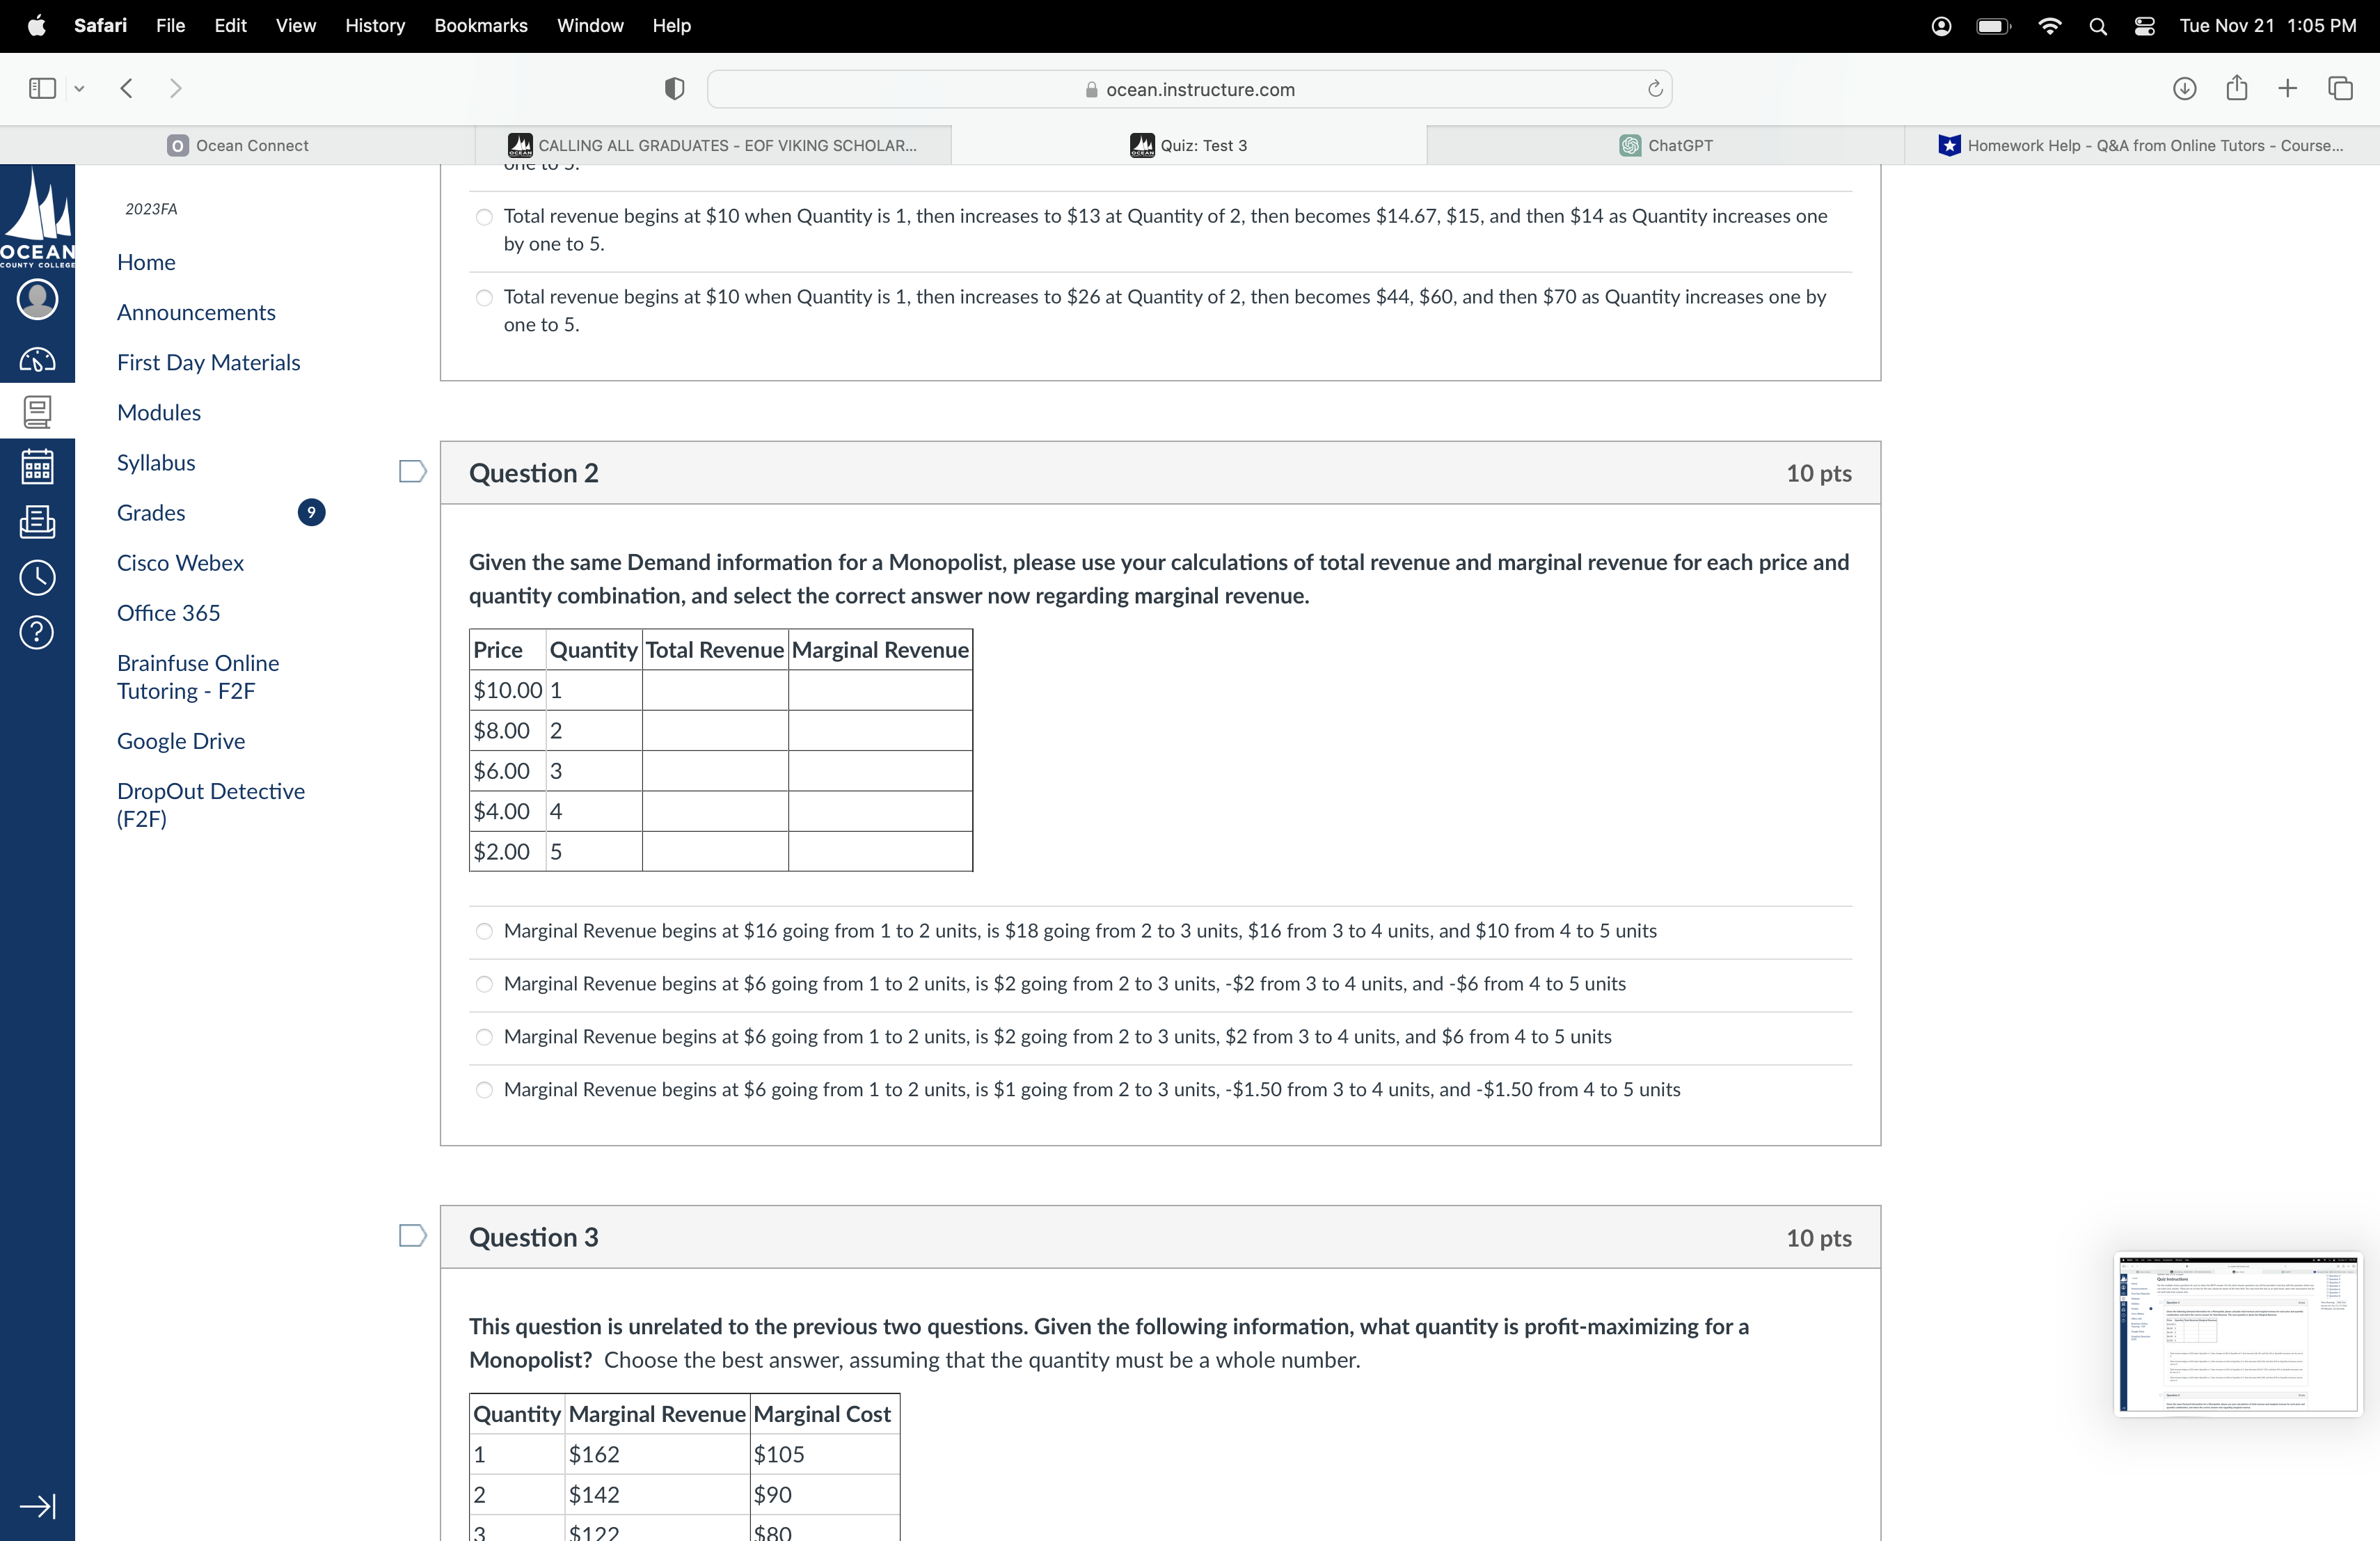Screen dimensions: 2380x1541
Task: Flag Question 2 with the bookmark icon
Action: 412,472
